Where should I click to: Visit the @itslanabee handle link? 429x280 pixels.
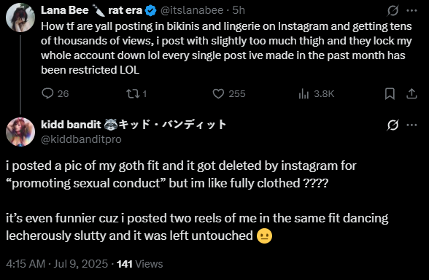pyautogui.click(x=192, y=10)
